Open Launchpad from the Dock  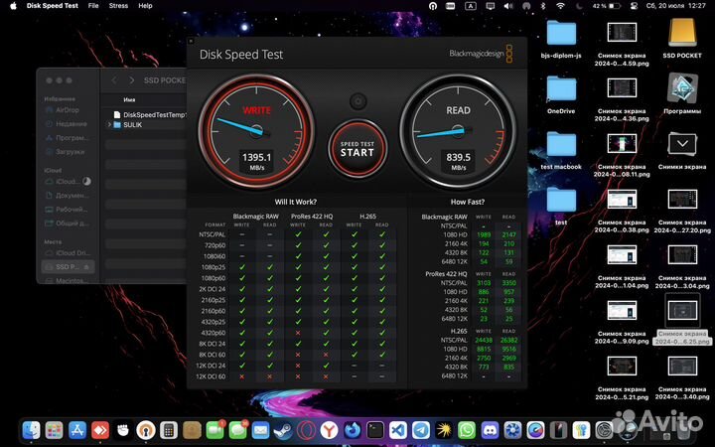(55, 430)
